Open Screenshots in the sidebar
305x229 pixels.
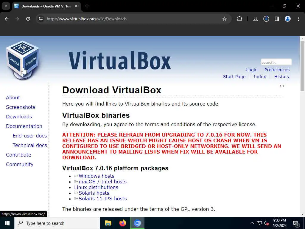[21, 107]
